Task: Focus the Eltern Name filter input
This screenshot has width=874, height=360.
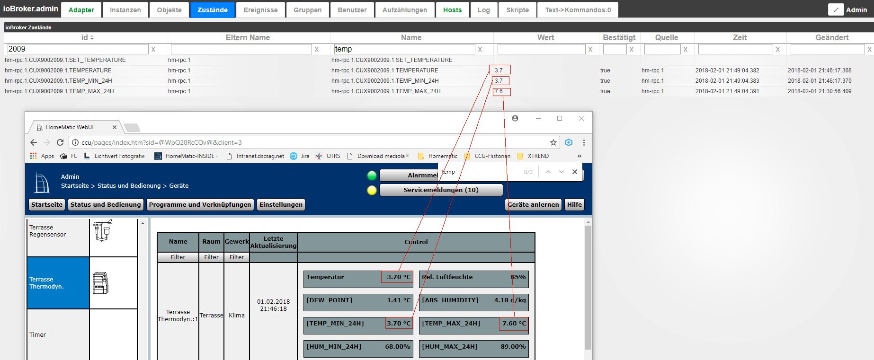Action: (241, 49)
